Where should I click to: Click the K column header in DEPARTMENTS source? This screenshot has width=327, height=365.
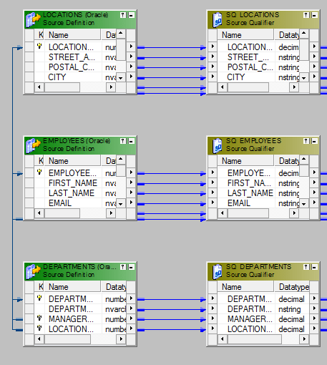[x=39, y=287]
